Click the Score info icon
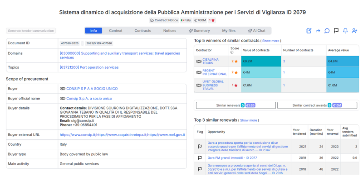Image resolution: width=363 pixels, height=181 pixels. [232, 52]
